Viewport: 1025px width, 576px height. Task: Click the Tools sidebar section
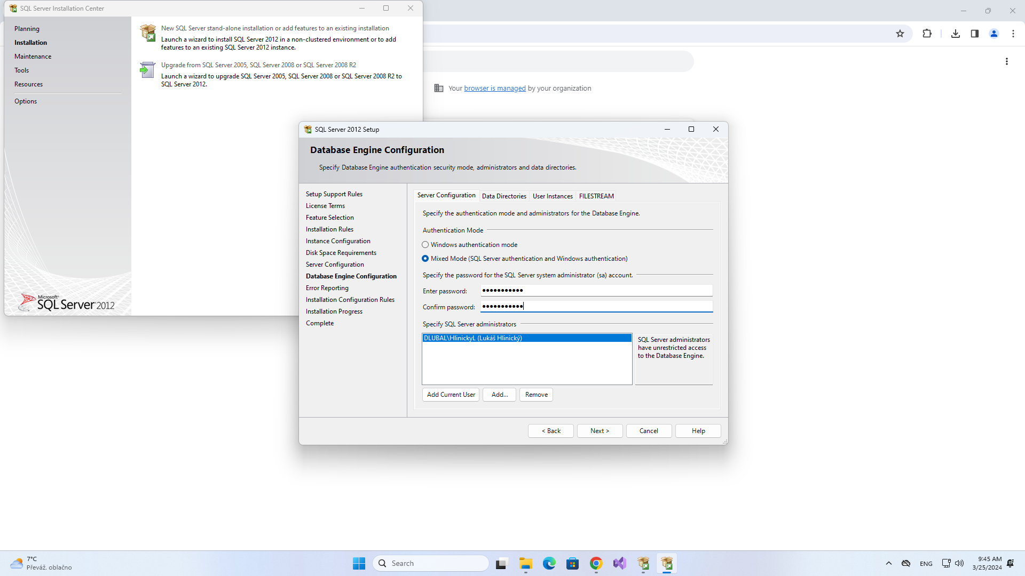[22, 70]
